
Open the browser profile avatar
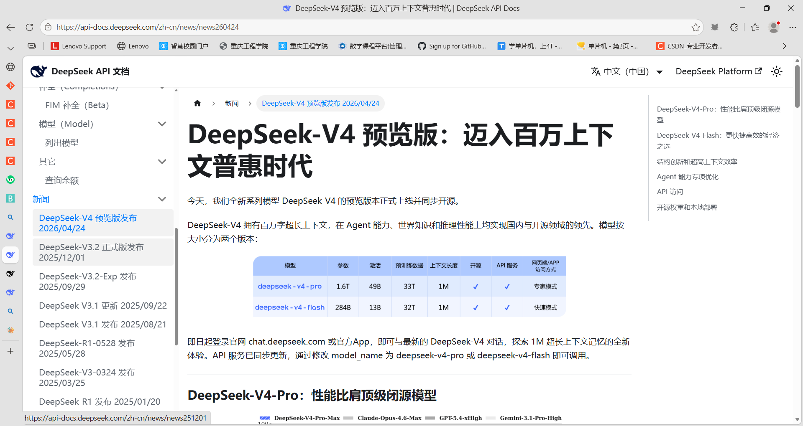point(774,27)
